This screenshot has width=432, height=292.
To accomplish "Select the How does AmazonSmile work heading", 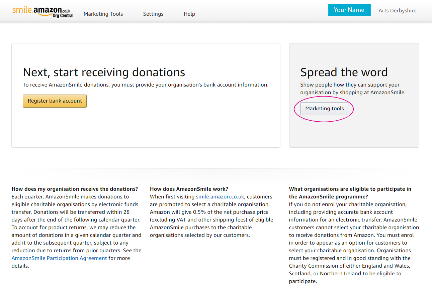I will (189, 189).
